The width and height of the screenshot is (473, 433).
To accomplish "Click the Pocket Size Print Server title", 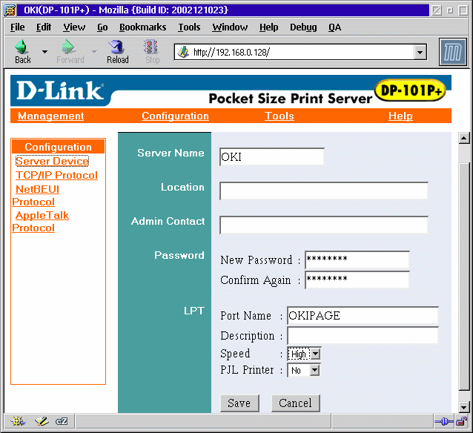I will click(x=290, y=99).
